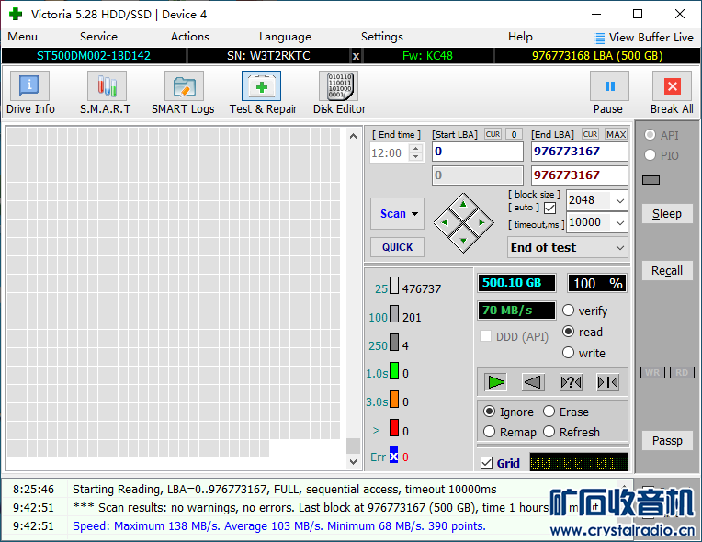Expand the block size dropdown

[x=619, y=200]
